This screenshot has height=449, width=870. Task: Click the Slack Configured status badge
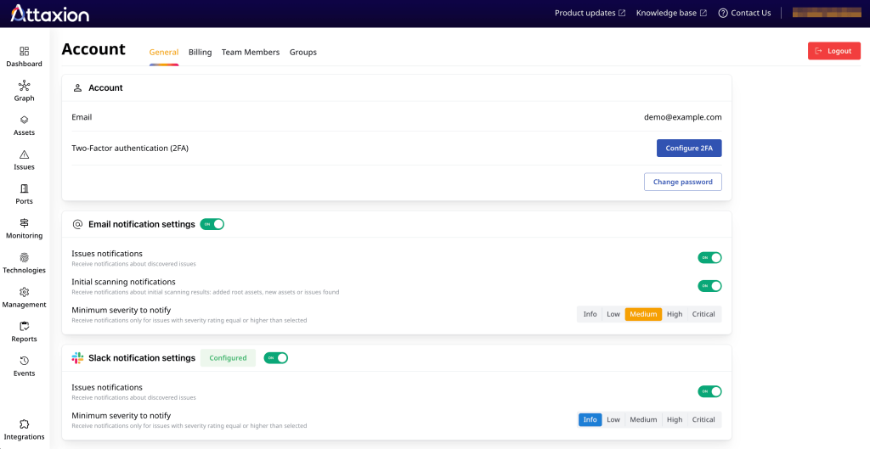[228, 358]
